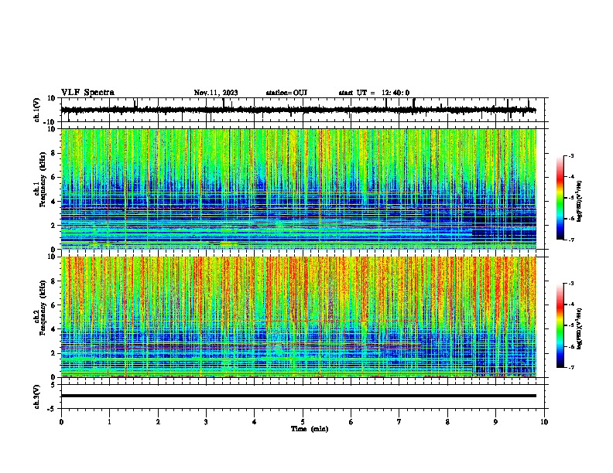Click the "3" tick on the time axis
Image resolution: width=613 pixels, height=473 pixels.
206,422
